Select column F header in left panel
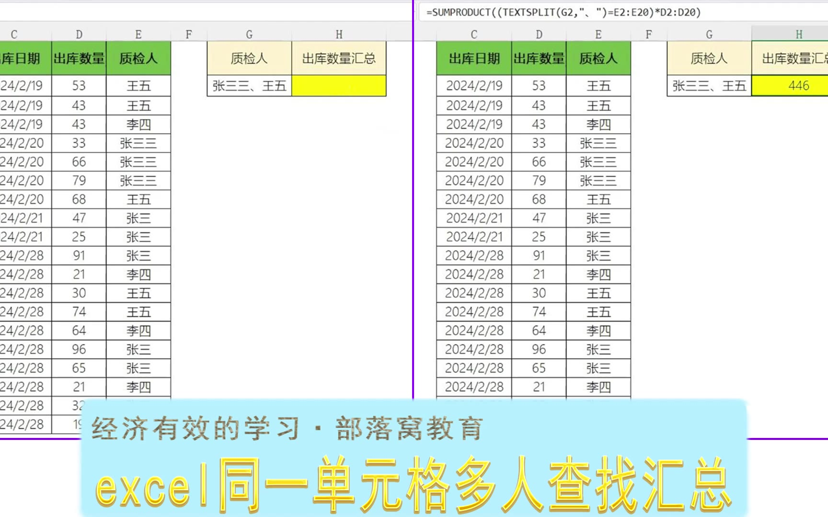 tap(189, 34)
